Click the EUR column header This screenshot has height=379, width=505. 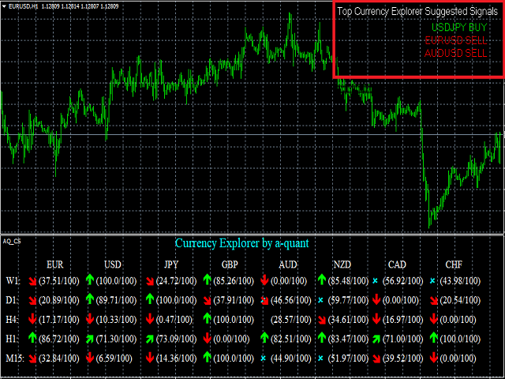54,265
